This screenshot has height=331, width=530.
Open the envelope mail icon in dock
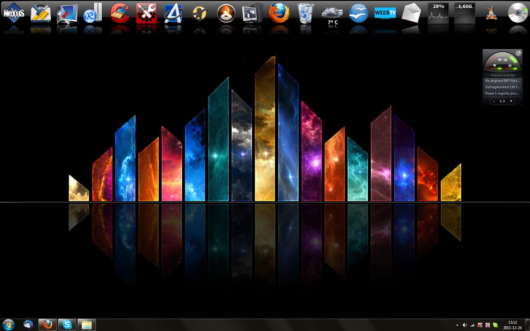coord(411,13)
